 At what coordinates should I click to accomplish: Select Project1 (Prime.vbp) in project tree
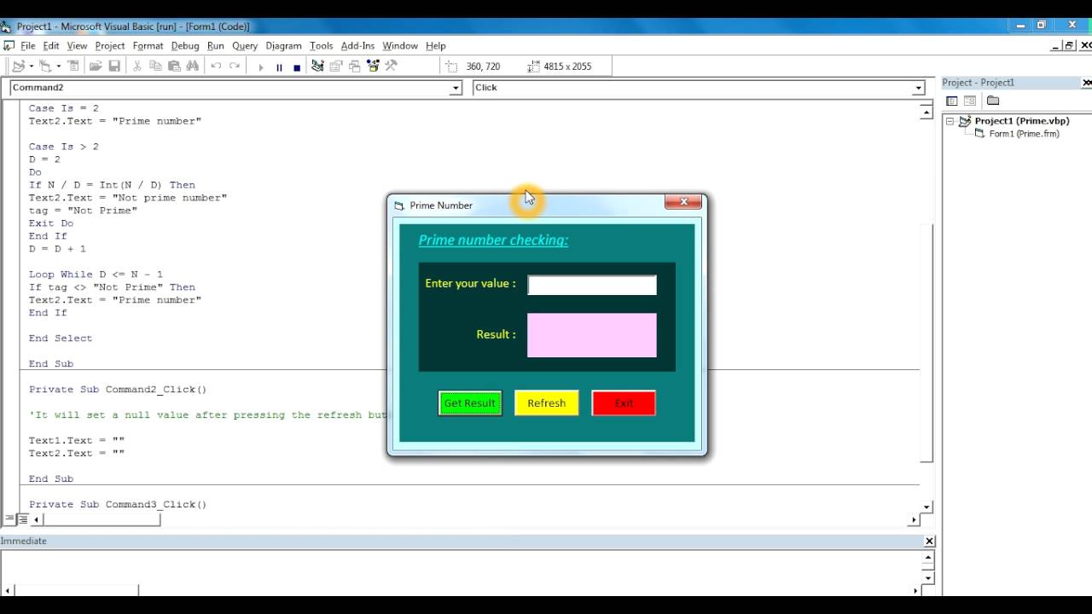tap(1022, 121)
